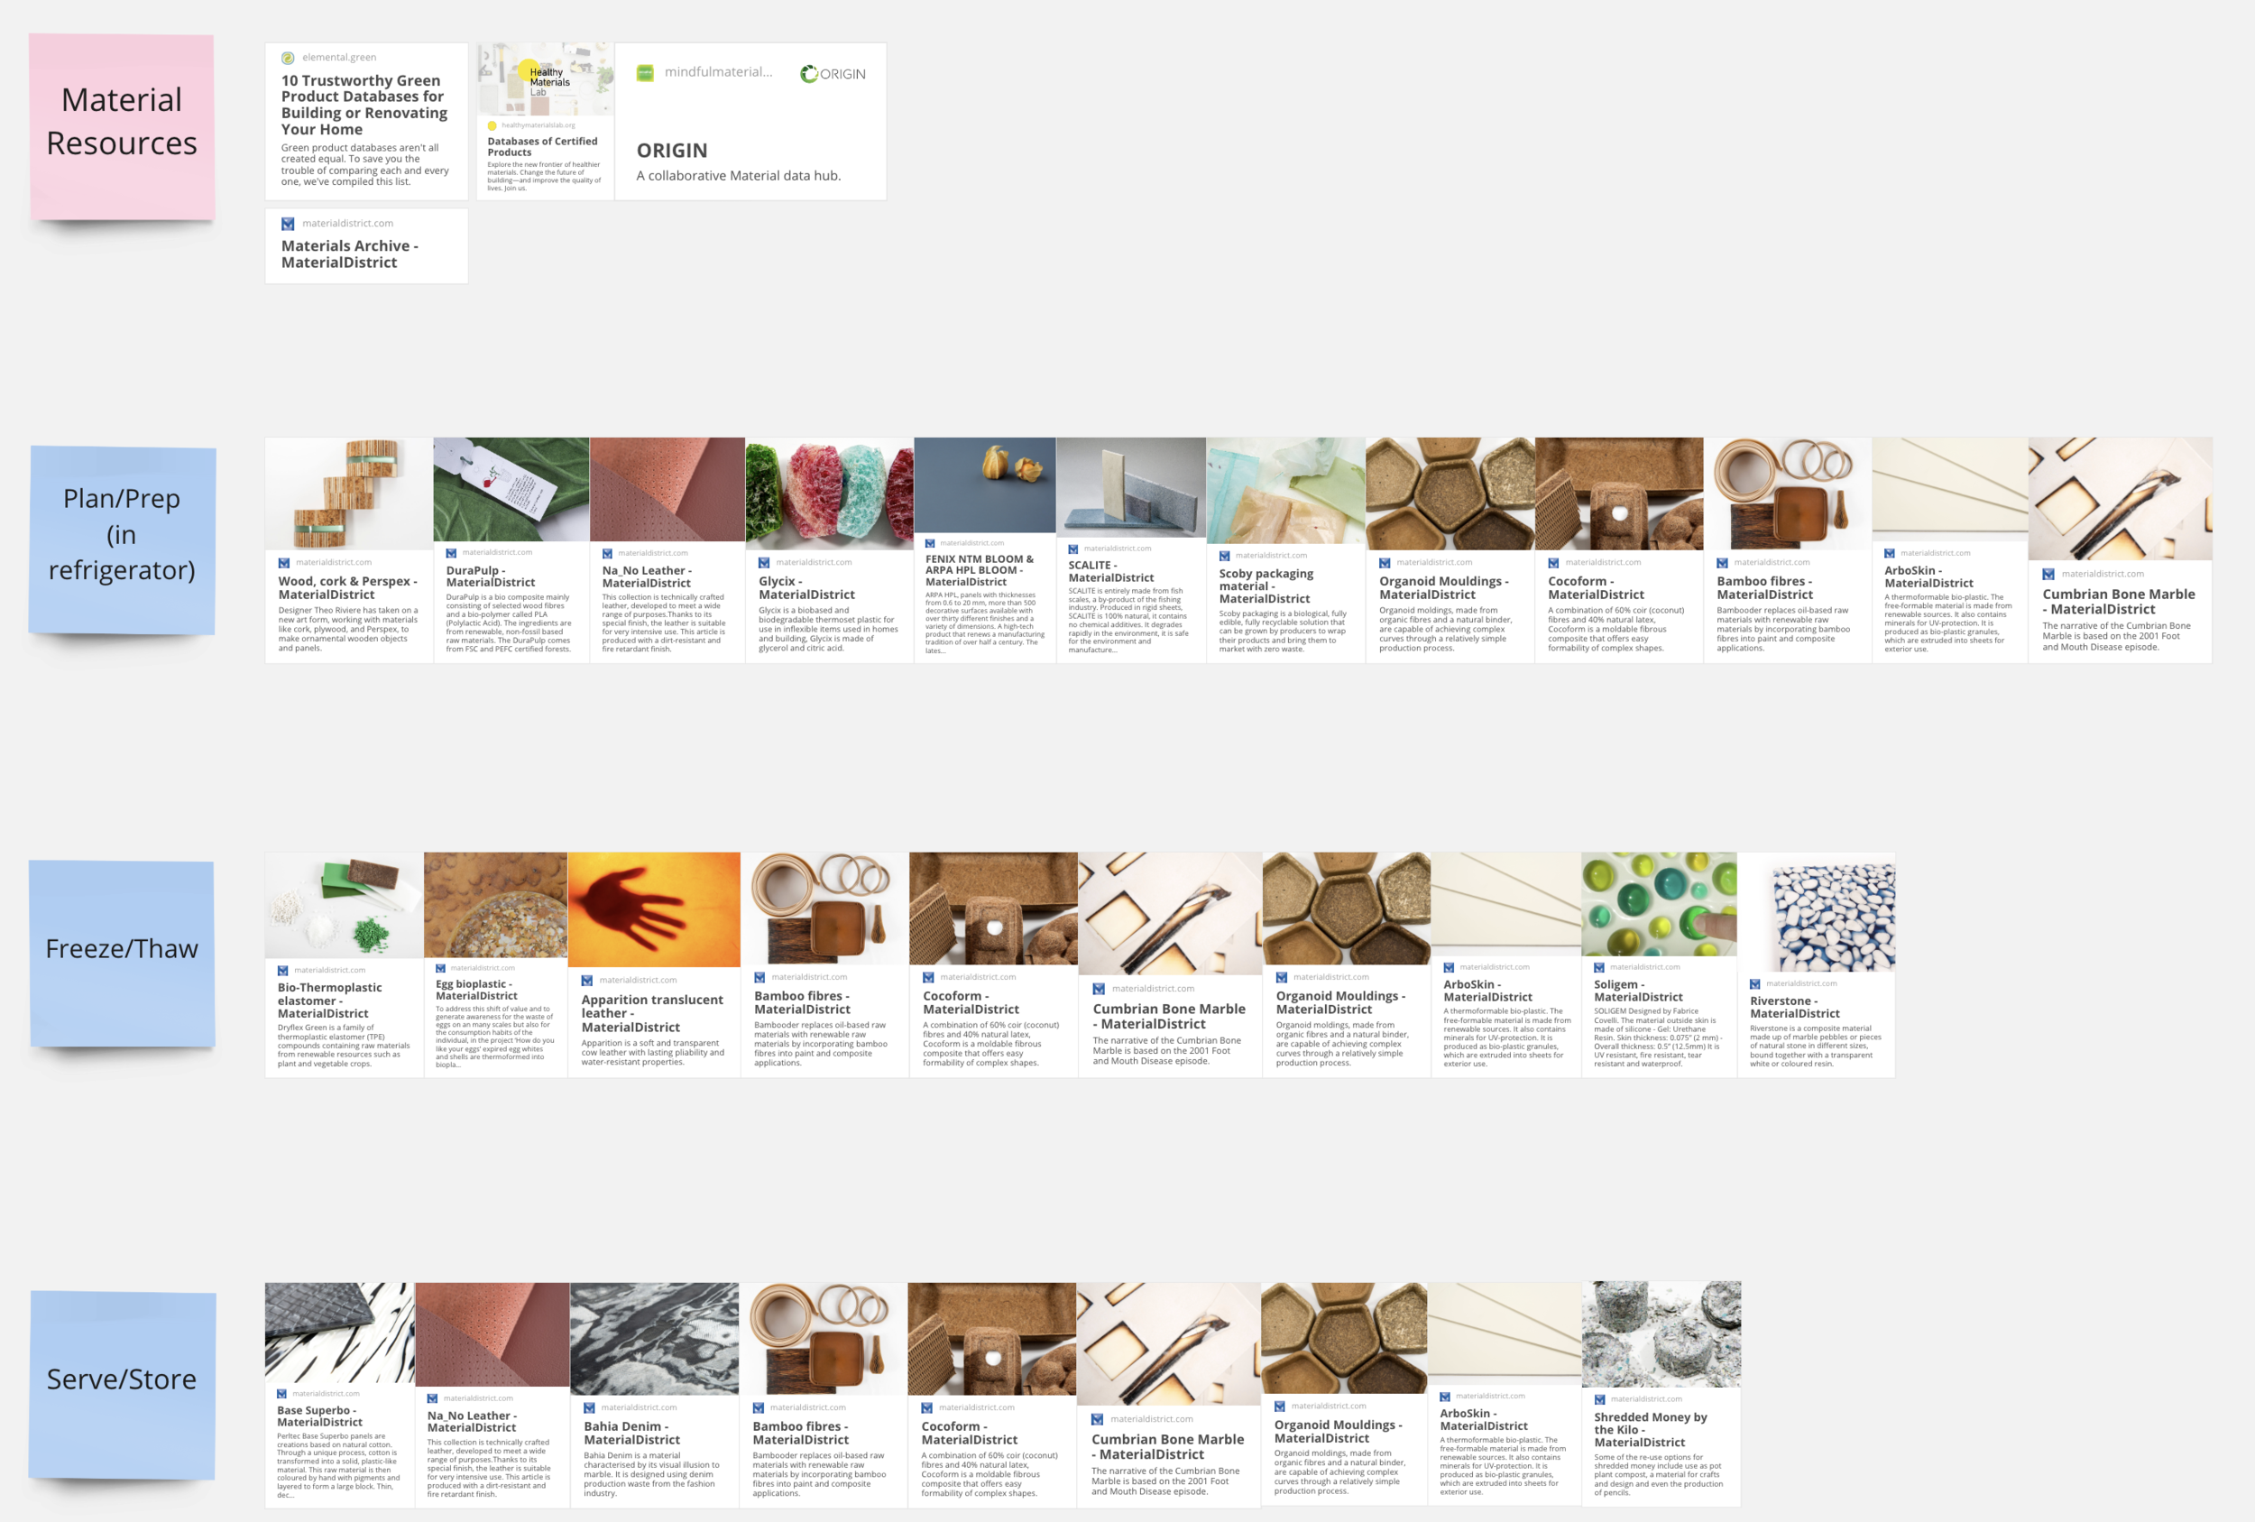Viewport: 2255px width, 1522px height.
Task: Click the Apparition translucent leather hand thumbnail
Action: [x=654, y=909]
